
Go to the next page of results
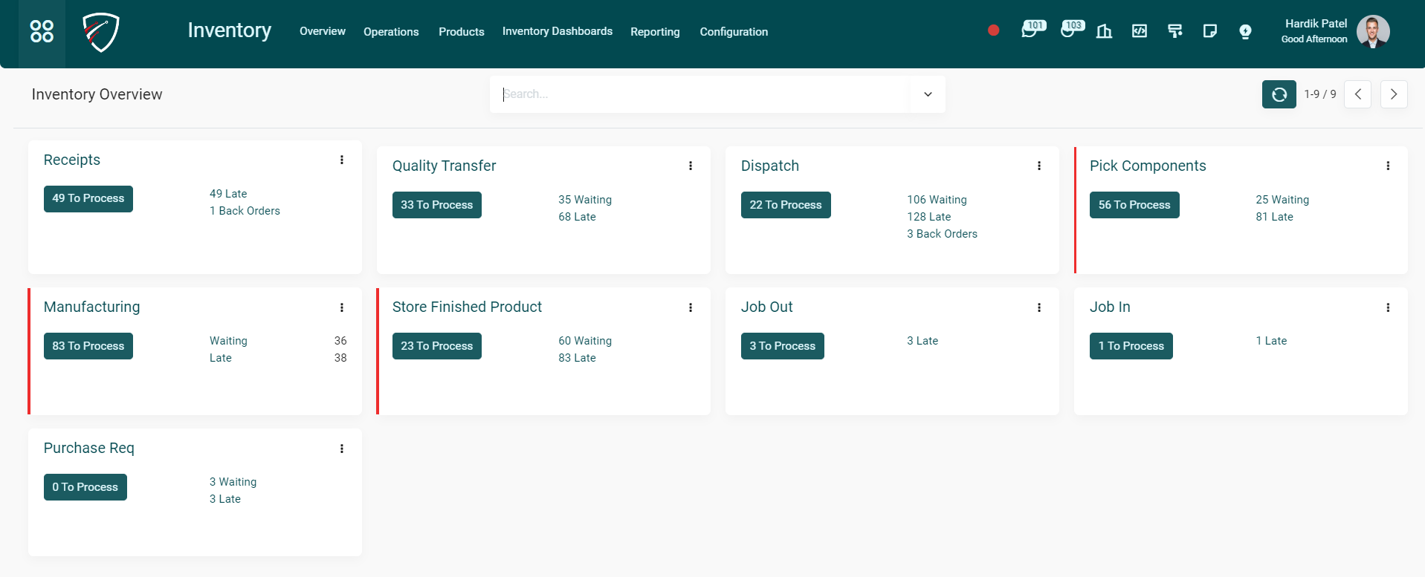tap(1393, 94)
